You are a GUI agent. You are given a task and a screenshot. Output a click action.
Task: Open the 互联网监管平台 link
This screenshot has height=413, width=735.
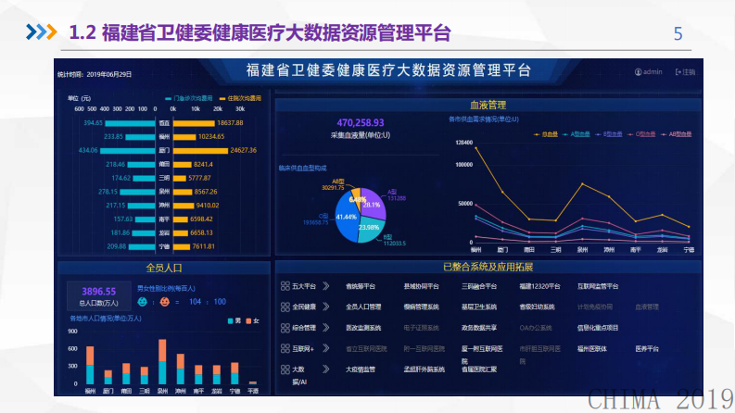pyautogui.click(x=598, y=286)
